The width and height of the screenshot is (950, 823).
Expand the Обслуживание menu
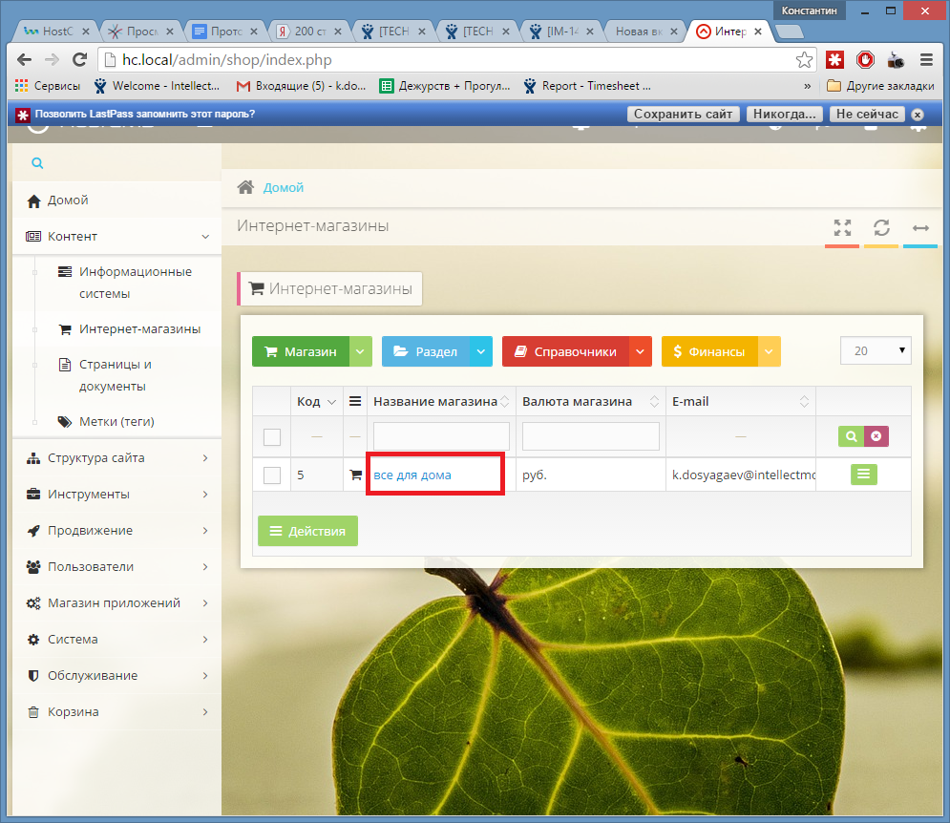pyautogui.click(x=116, y=676)
